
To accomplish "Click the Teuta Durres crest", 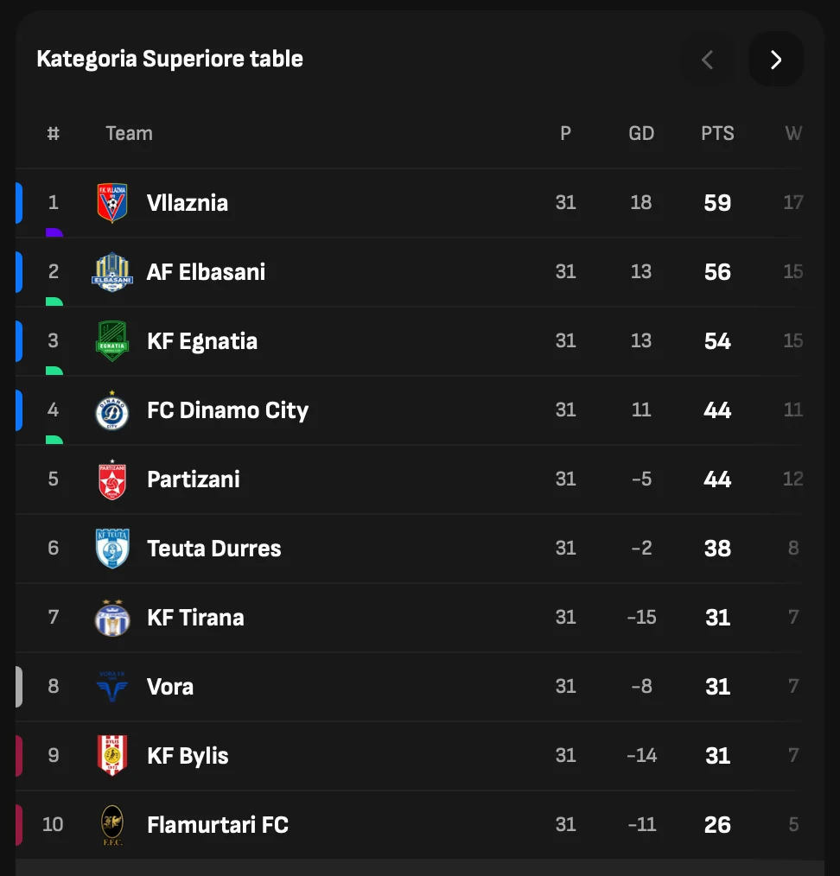I will [112, 549].
